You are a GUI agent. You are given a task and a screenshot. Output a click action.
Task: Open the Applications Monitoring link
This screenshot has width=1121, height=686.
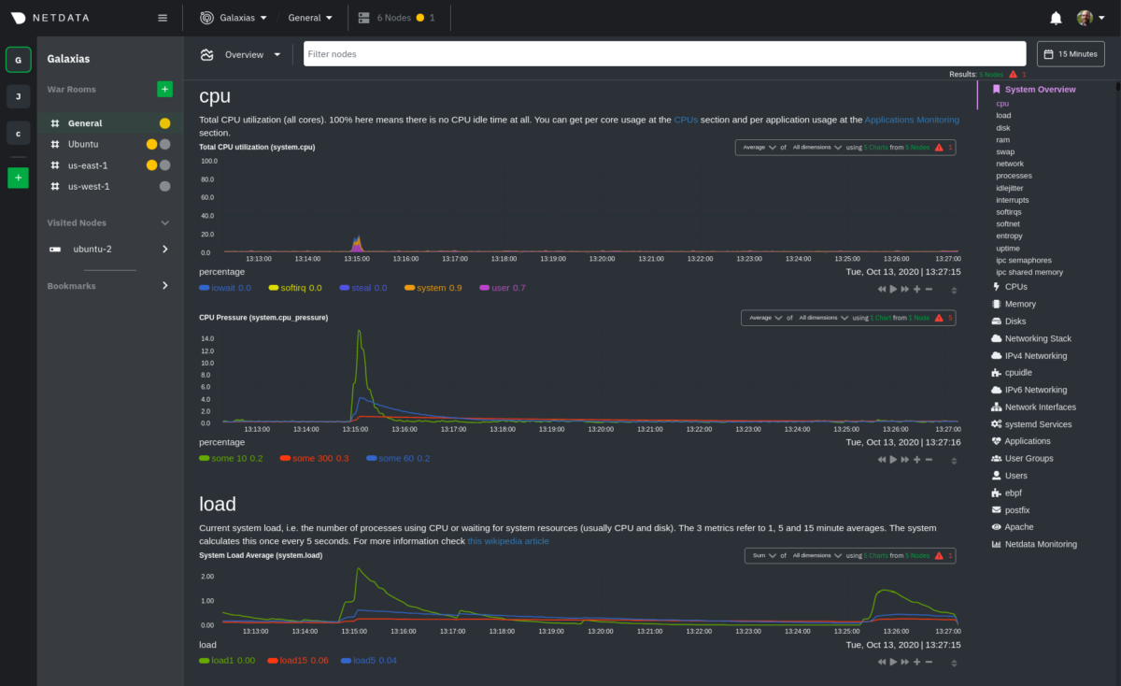pos(911,120)
